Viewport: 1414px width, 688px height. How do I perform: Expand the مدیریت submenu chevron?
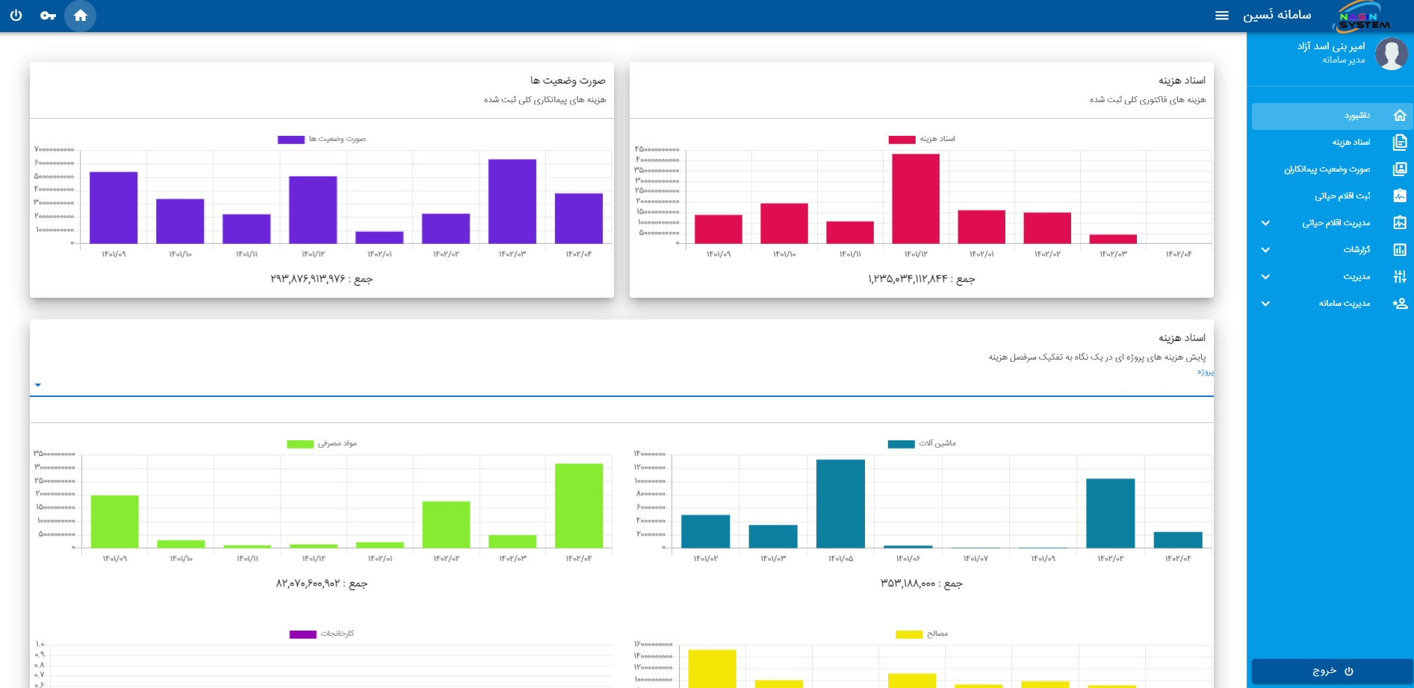coord(1265,277)
